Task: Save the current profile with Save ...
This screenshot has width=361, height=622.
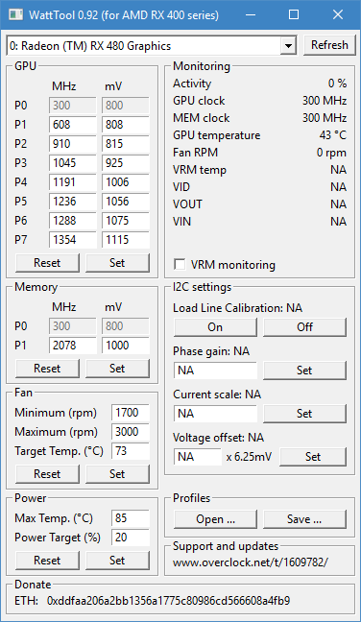Action: (x=304, y=519)
